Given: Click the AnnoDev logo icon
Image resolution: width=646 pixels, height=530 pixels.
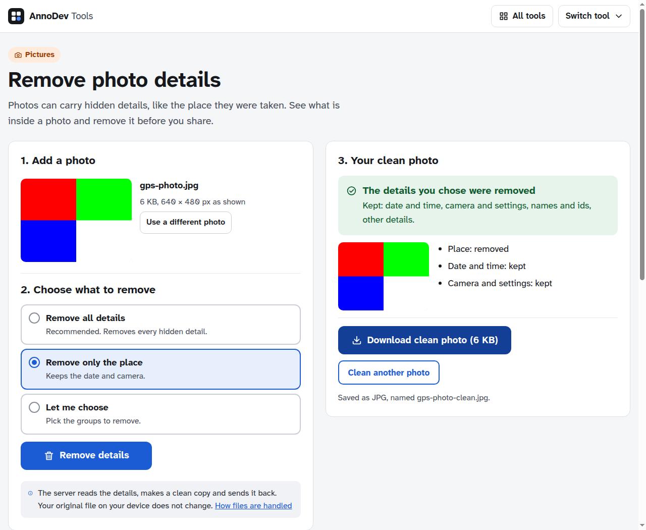Looking at the screenshot, I should click(x=16, y=16).
